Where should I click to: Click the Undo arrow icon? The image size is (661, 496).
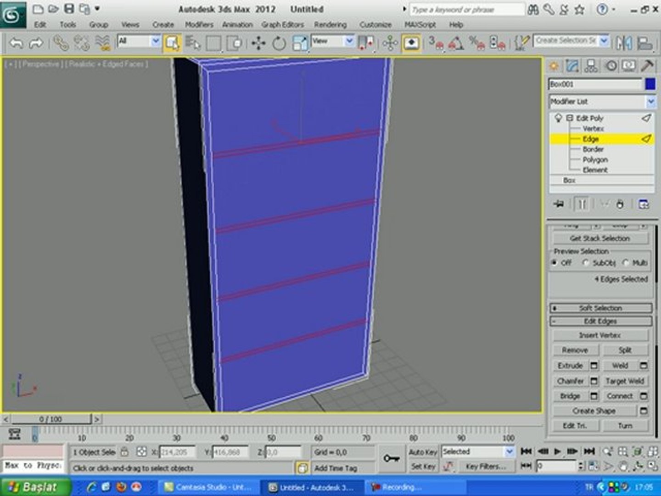click(x=16, y=44)
